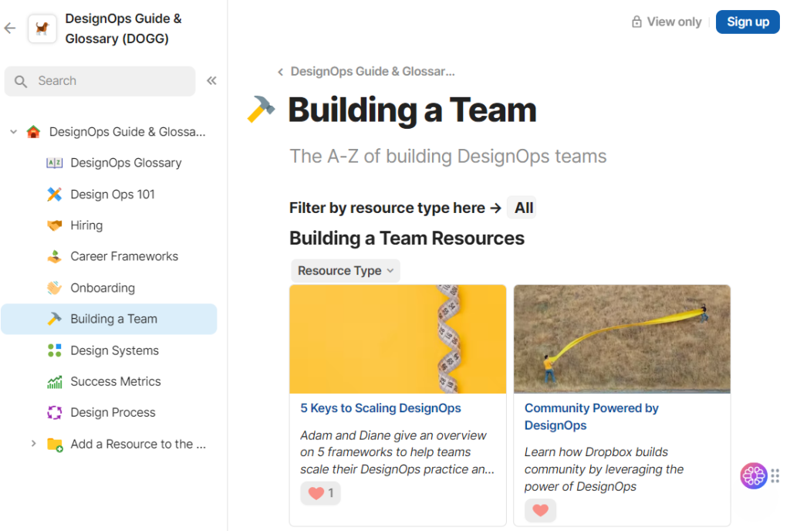Click the Hiring handshake icon
This screenshot has height=531, width=790.
(54, 225)
